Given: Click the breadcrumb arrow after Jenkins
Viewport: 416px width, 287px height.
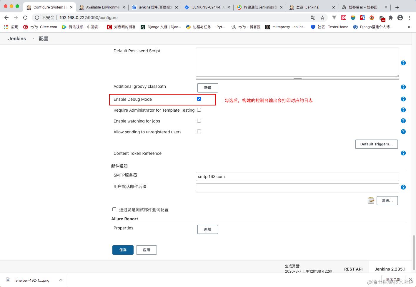Looking at the screenshot, I should (x=33, y=38).
